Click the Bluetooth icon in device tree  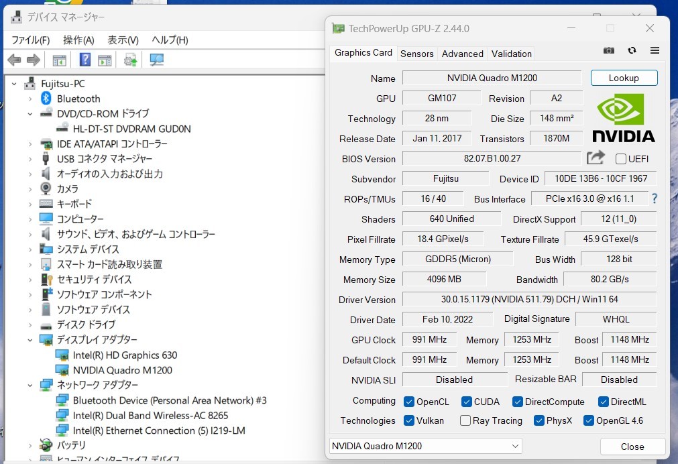pyautogui.click(x=46, y=99)
